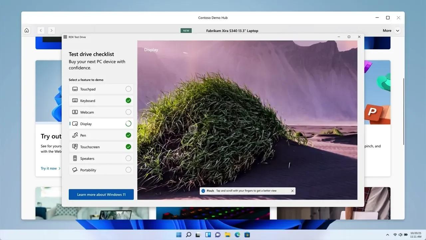
Task: Select the Touchpad icon in the checklist
Action: coord(75,89)
